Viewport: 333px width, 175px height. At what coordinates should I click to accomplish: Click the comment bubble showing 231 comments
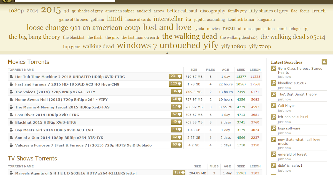(x=175, y=76)
